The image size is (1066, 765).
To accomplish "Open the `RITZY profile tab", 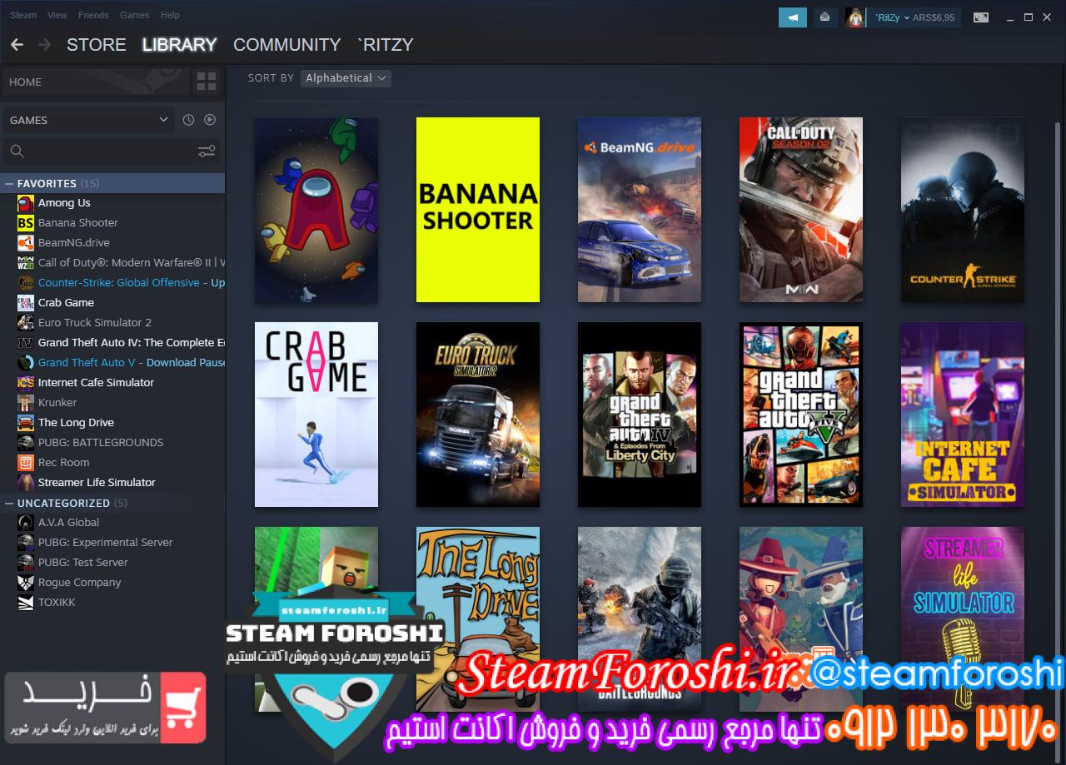I will click(386, 45).
